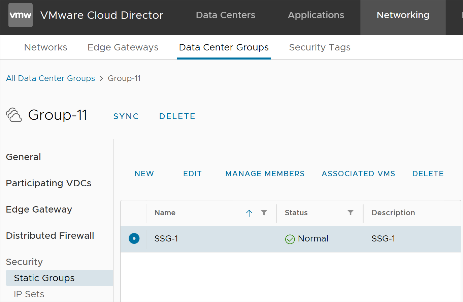Open the Applications top menu
This screenshot has width=463, height=302.
(316, 15)
